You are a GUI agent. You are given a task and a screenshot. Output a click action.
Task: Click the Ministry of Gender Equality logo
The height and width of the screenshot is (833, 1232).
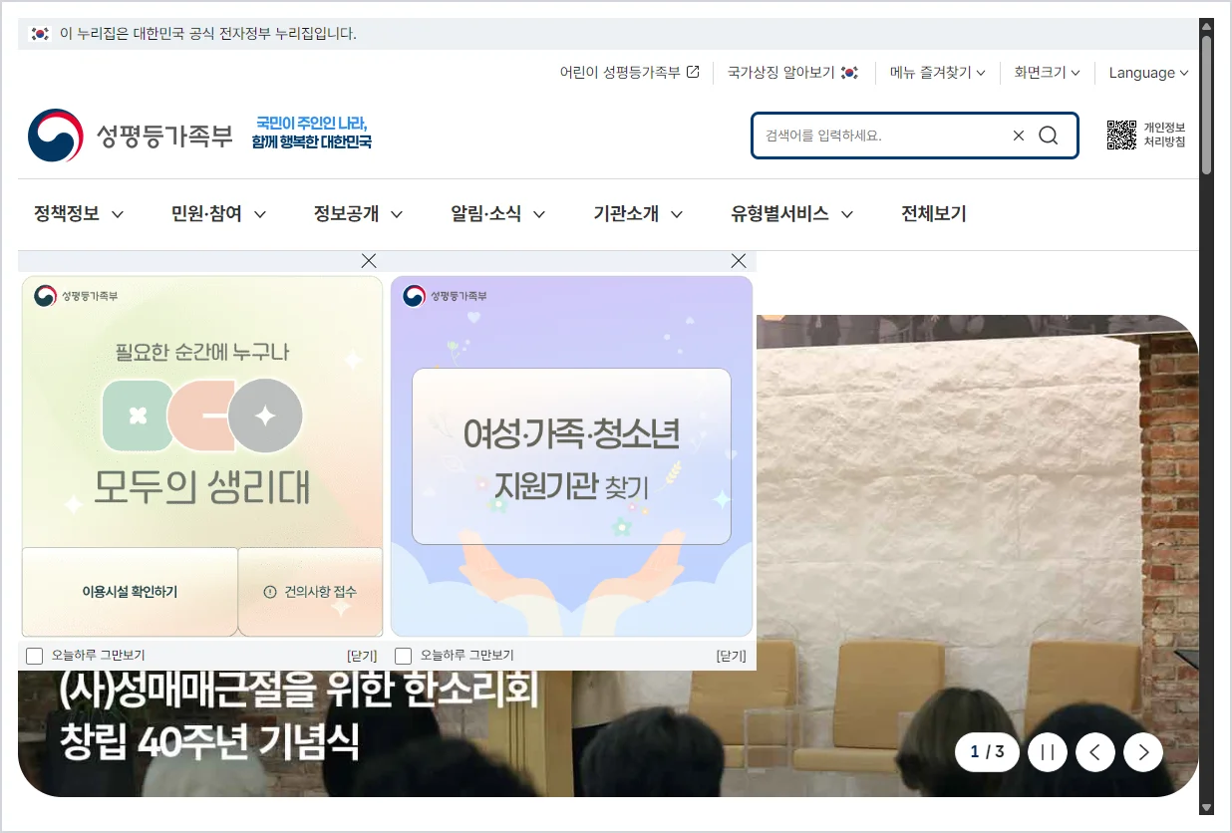click(131, 136)
